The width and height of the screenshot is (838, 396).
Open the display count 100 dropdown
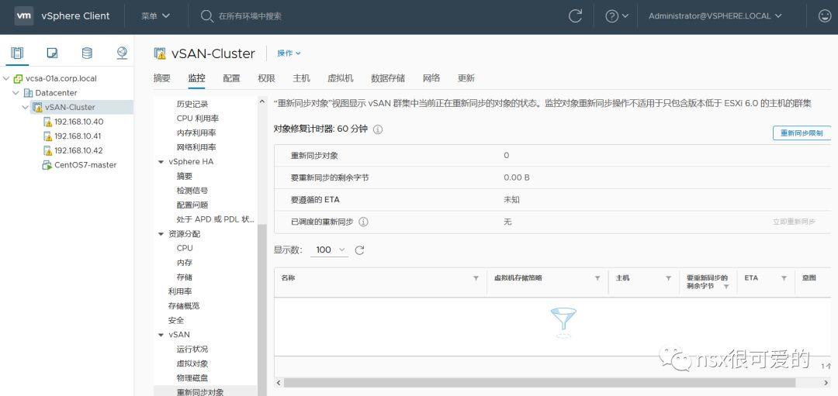[329, 250]
